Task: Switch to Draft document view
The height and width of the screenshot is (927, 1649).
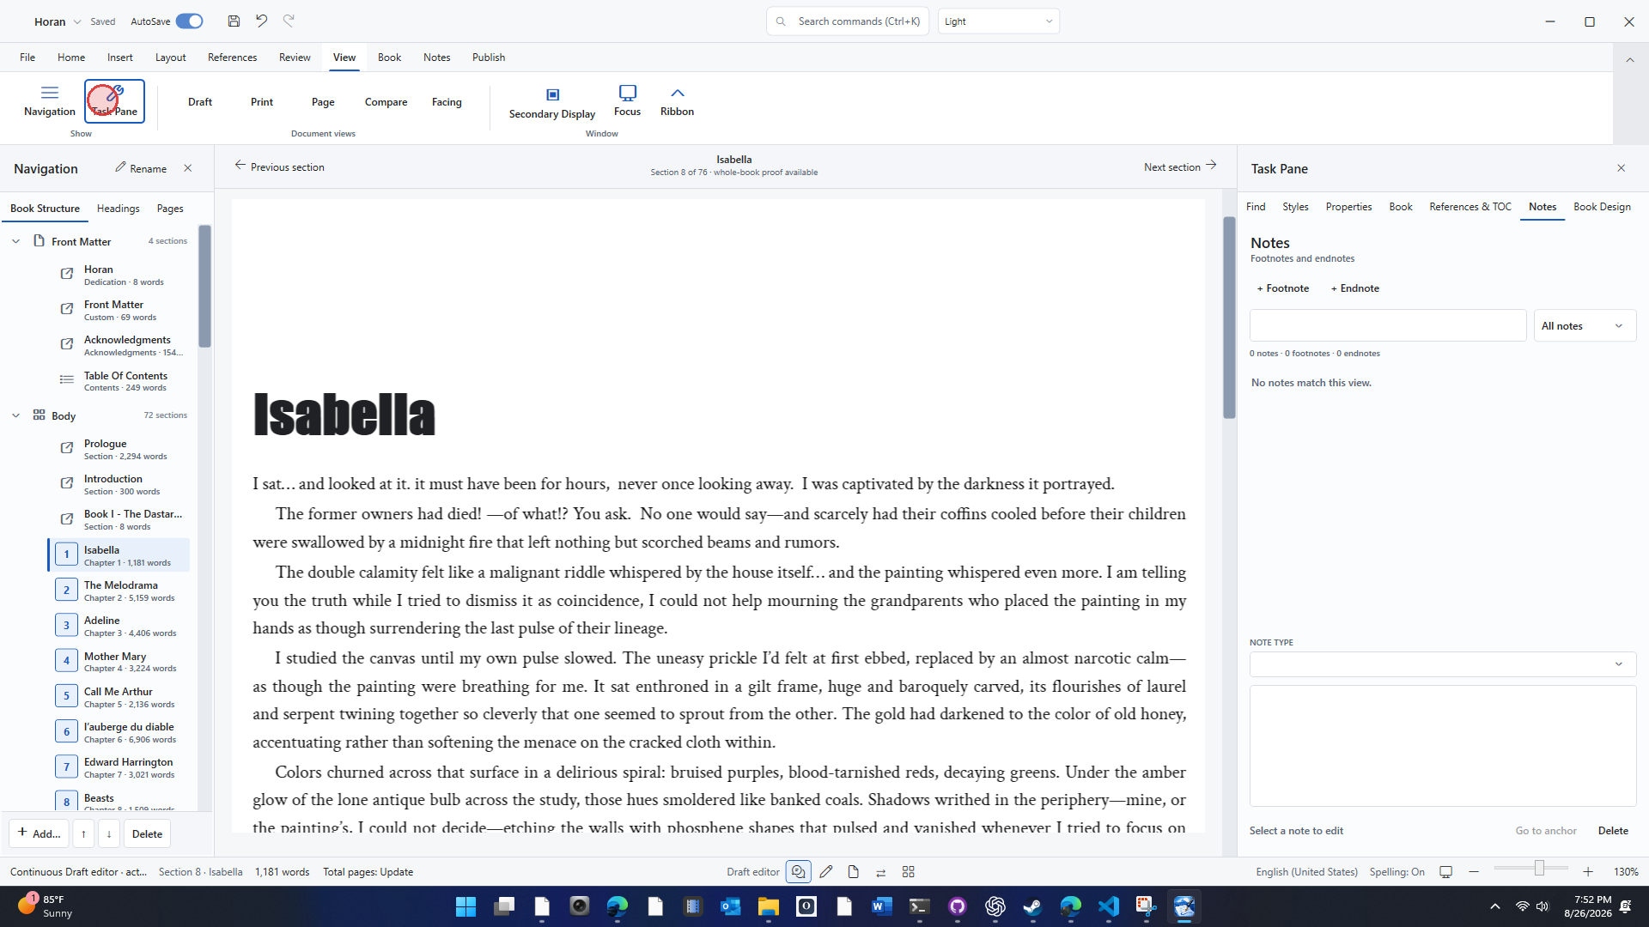Action: coord(200,102)
